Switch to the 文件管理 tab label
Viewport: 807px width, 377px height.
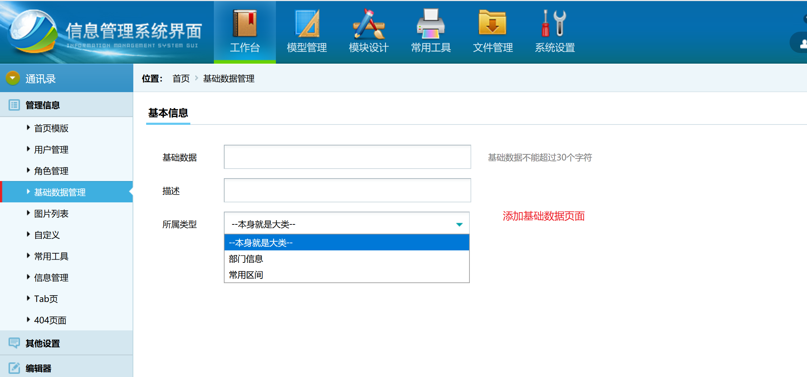click(493, 47)
